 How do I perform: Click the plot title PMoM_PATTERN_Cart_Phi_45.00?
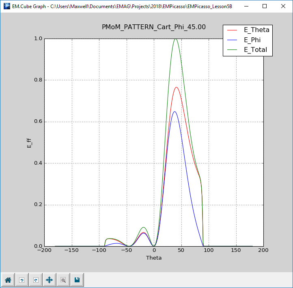pyautogui.click(x=154, y=27)
